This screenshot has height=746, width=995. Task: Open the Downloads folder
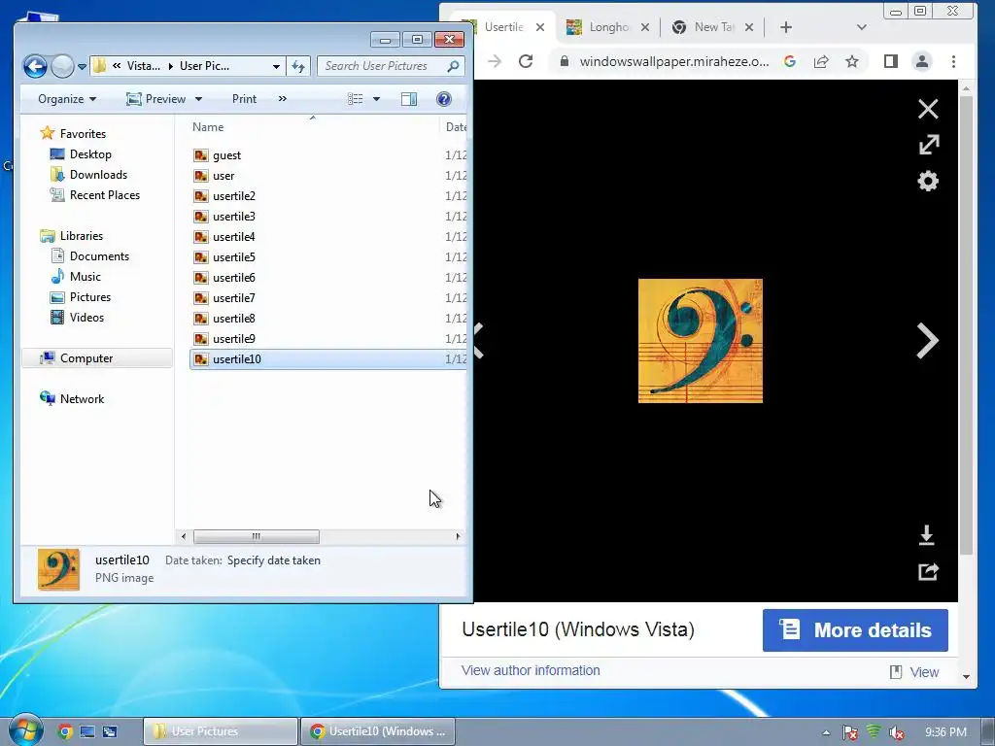(98, 175)
